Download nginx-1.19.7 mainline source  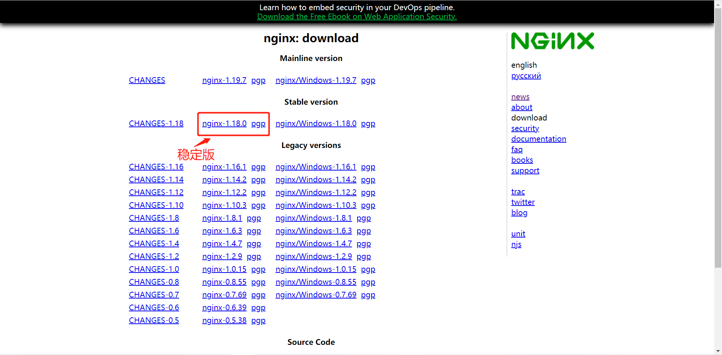pos(224,80)
